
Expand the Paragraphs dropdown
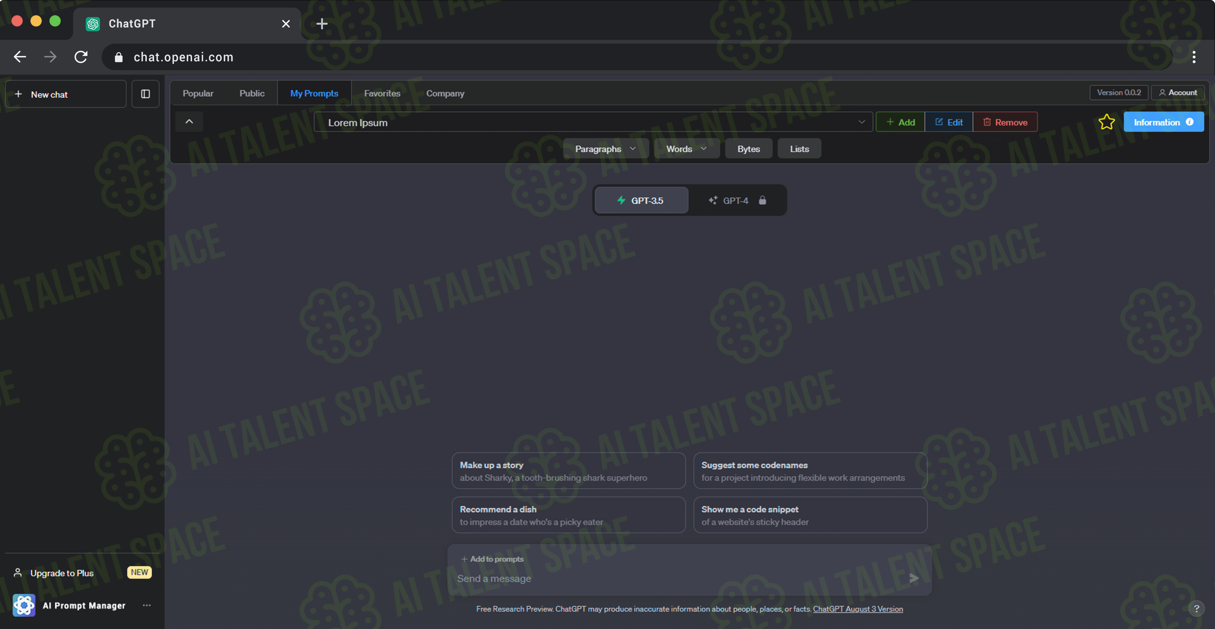coord(606,149)
